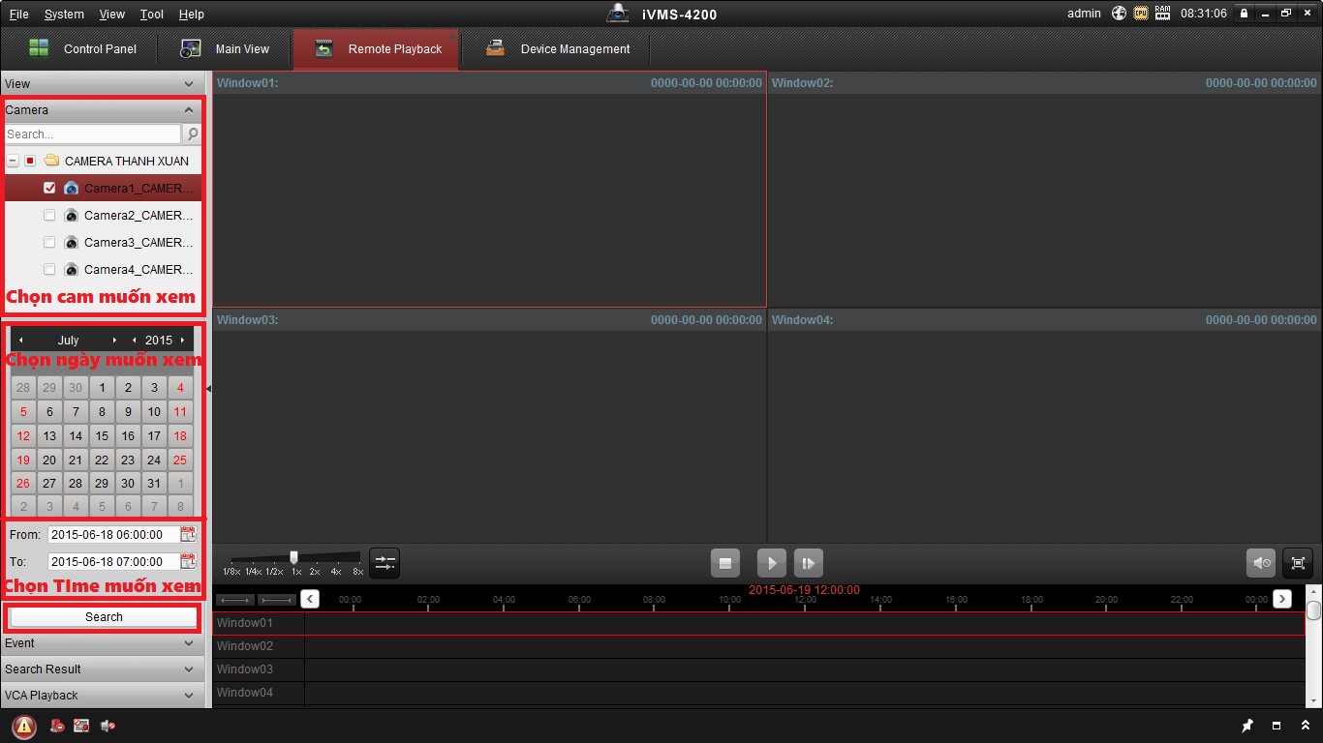Click the single-frame step button
Screen dimensions: 1323x743
tap(808, 563)
